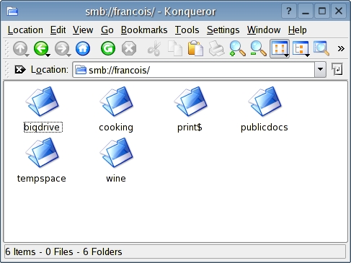
Task: Open the Bookmarks menu
Action: click(x=144, y=30)
